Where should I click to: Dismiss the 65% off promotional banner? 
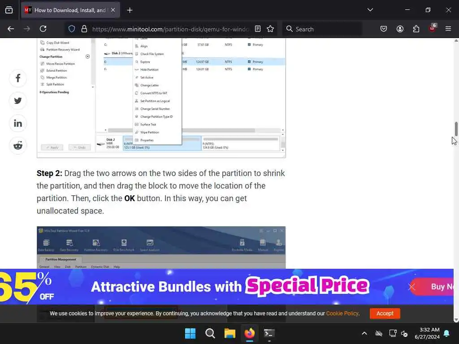point(411,287)
